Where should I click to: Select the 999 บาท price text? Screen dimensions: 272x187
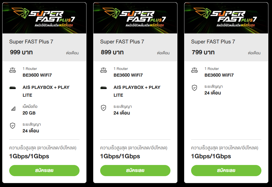(x=21, y=52)
